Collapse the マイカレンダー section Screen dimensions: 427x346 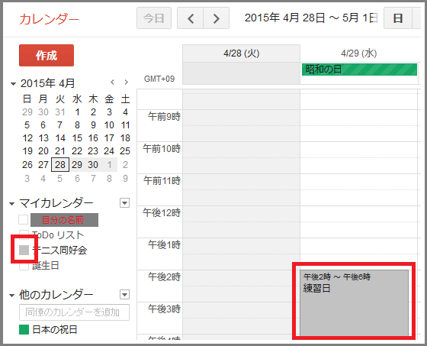tap(11, 204)
